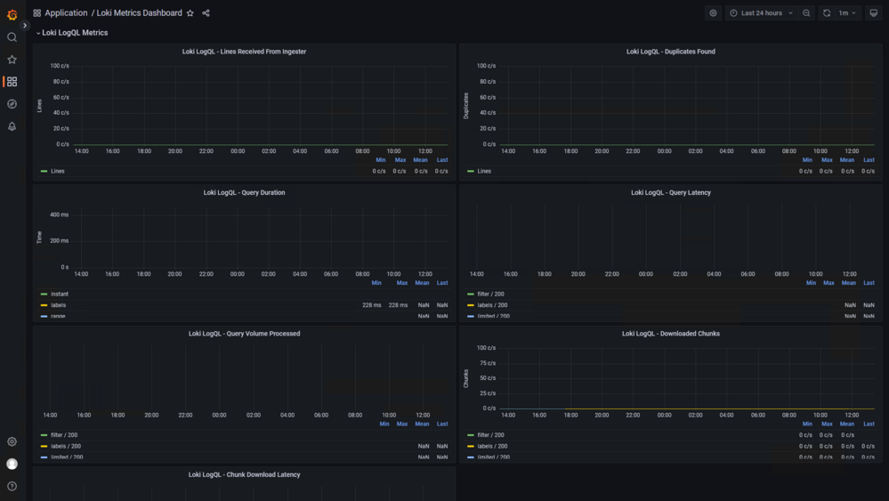
Task: Open the search dashboards icon
Action: coord(12,37)
